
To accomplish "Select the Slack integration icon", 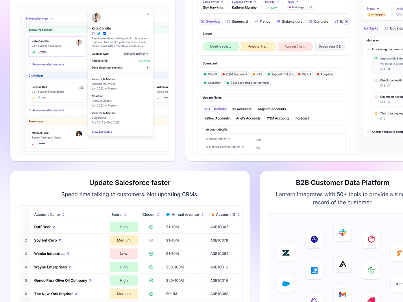I will [x=343, y=233].
